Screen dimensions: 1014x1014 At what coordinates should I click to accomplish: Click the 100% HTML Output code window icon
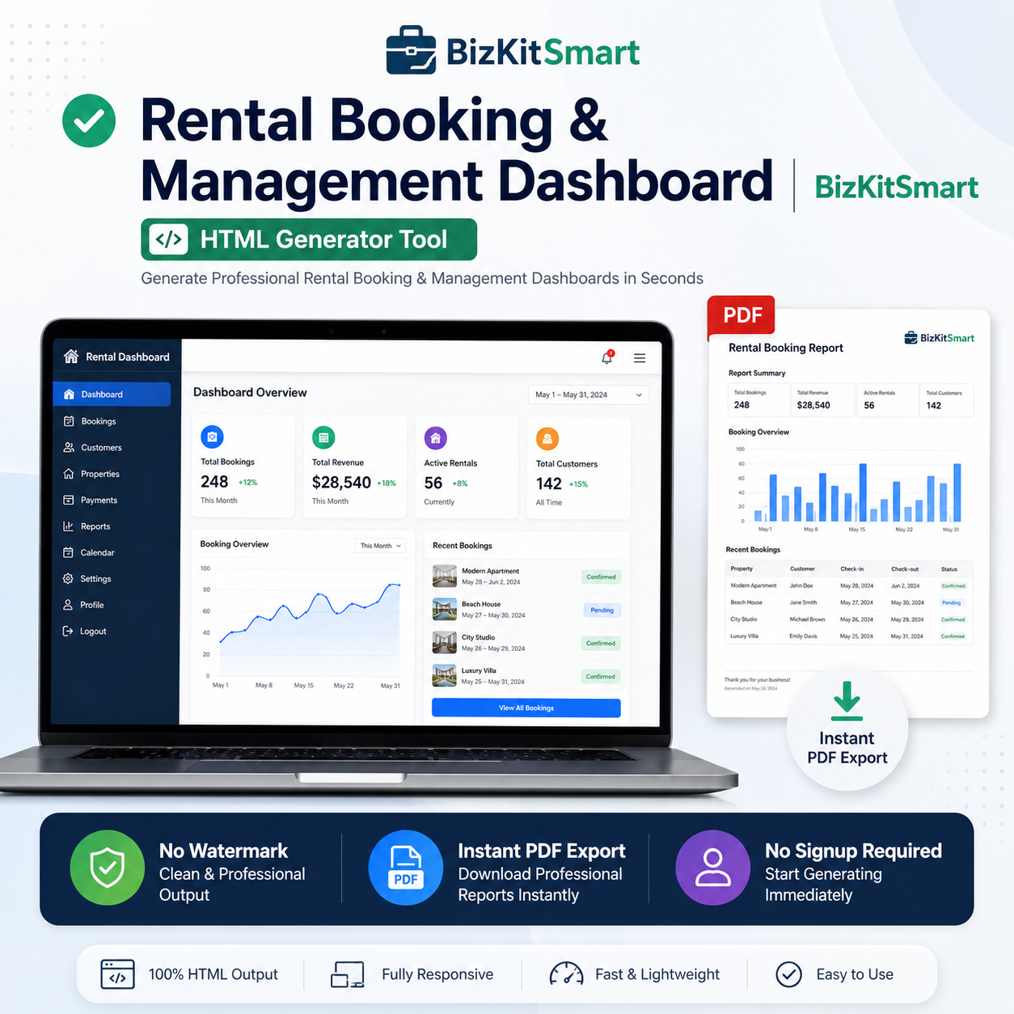point(118,974)
